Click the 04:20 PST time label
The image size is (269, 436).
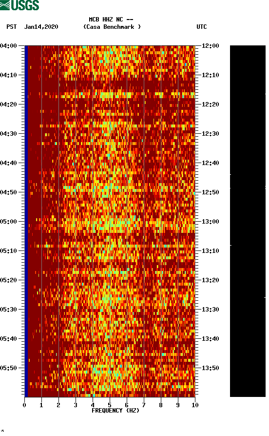click(8, 104)
